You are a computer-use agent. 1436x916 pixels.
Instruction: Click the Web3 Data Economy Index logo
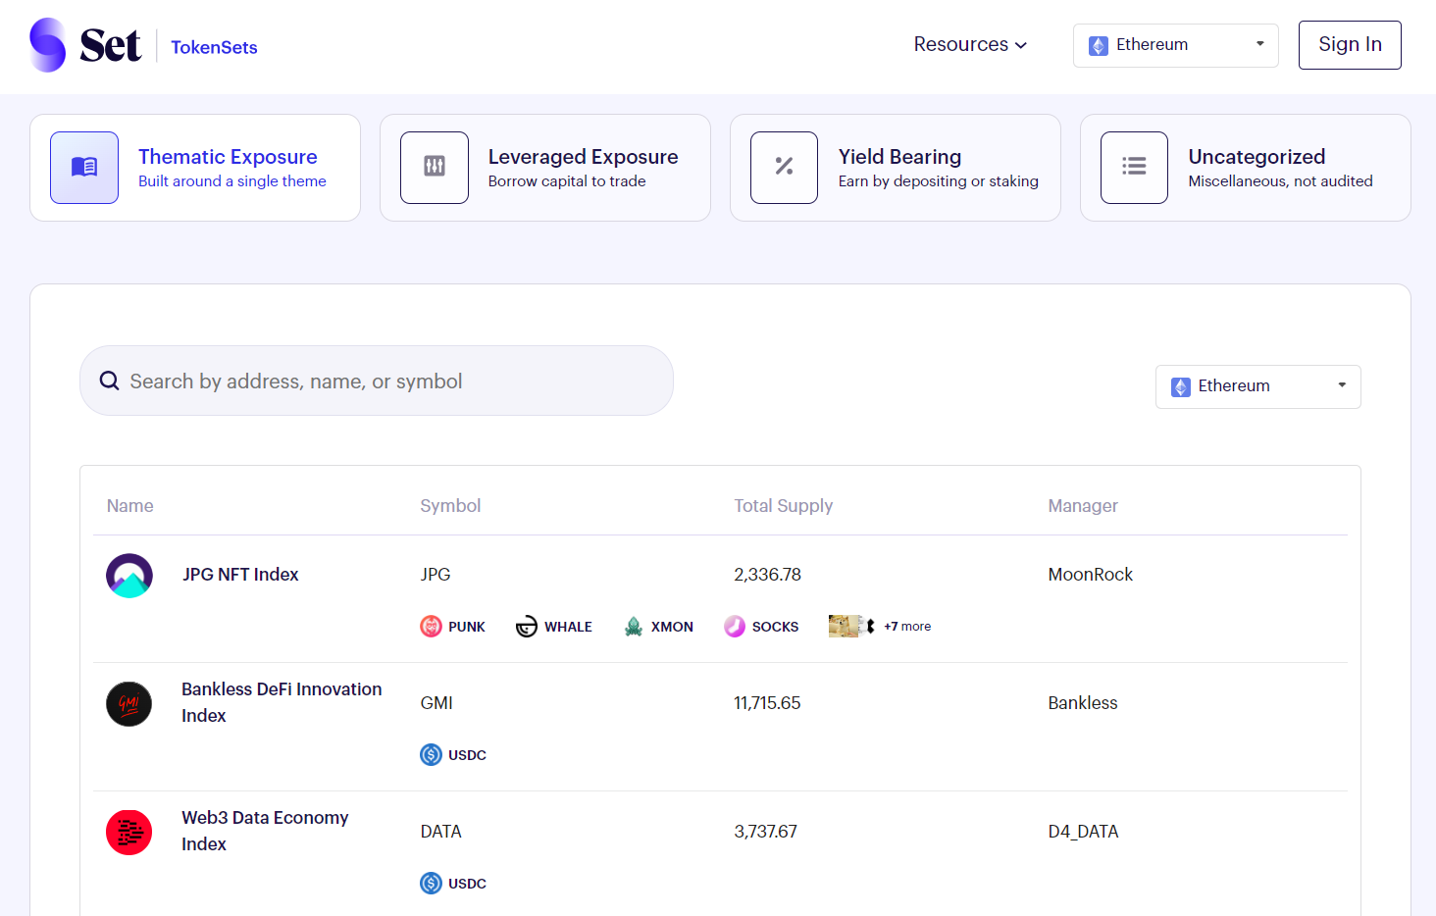click(129, 833)
